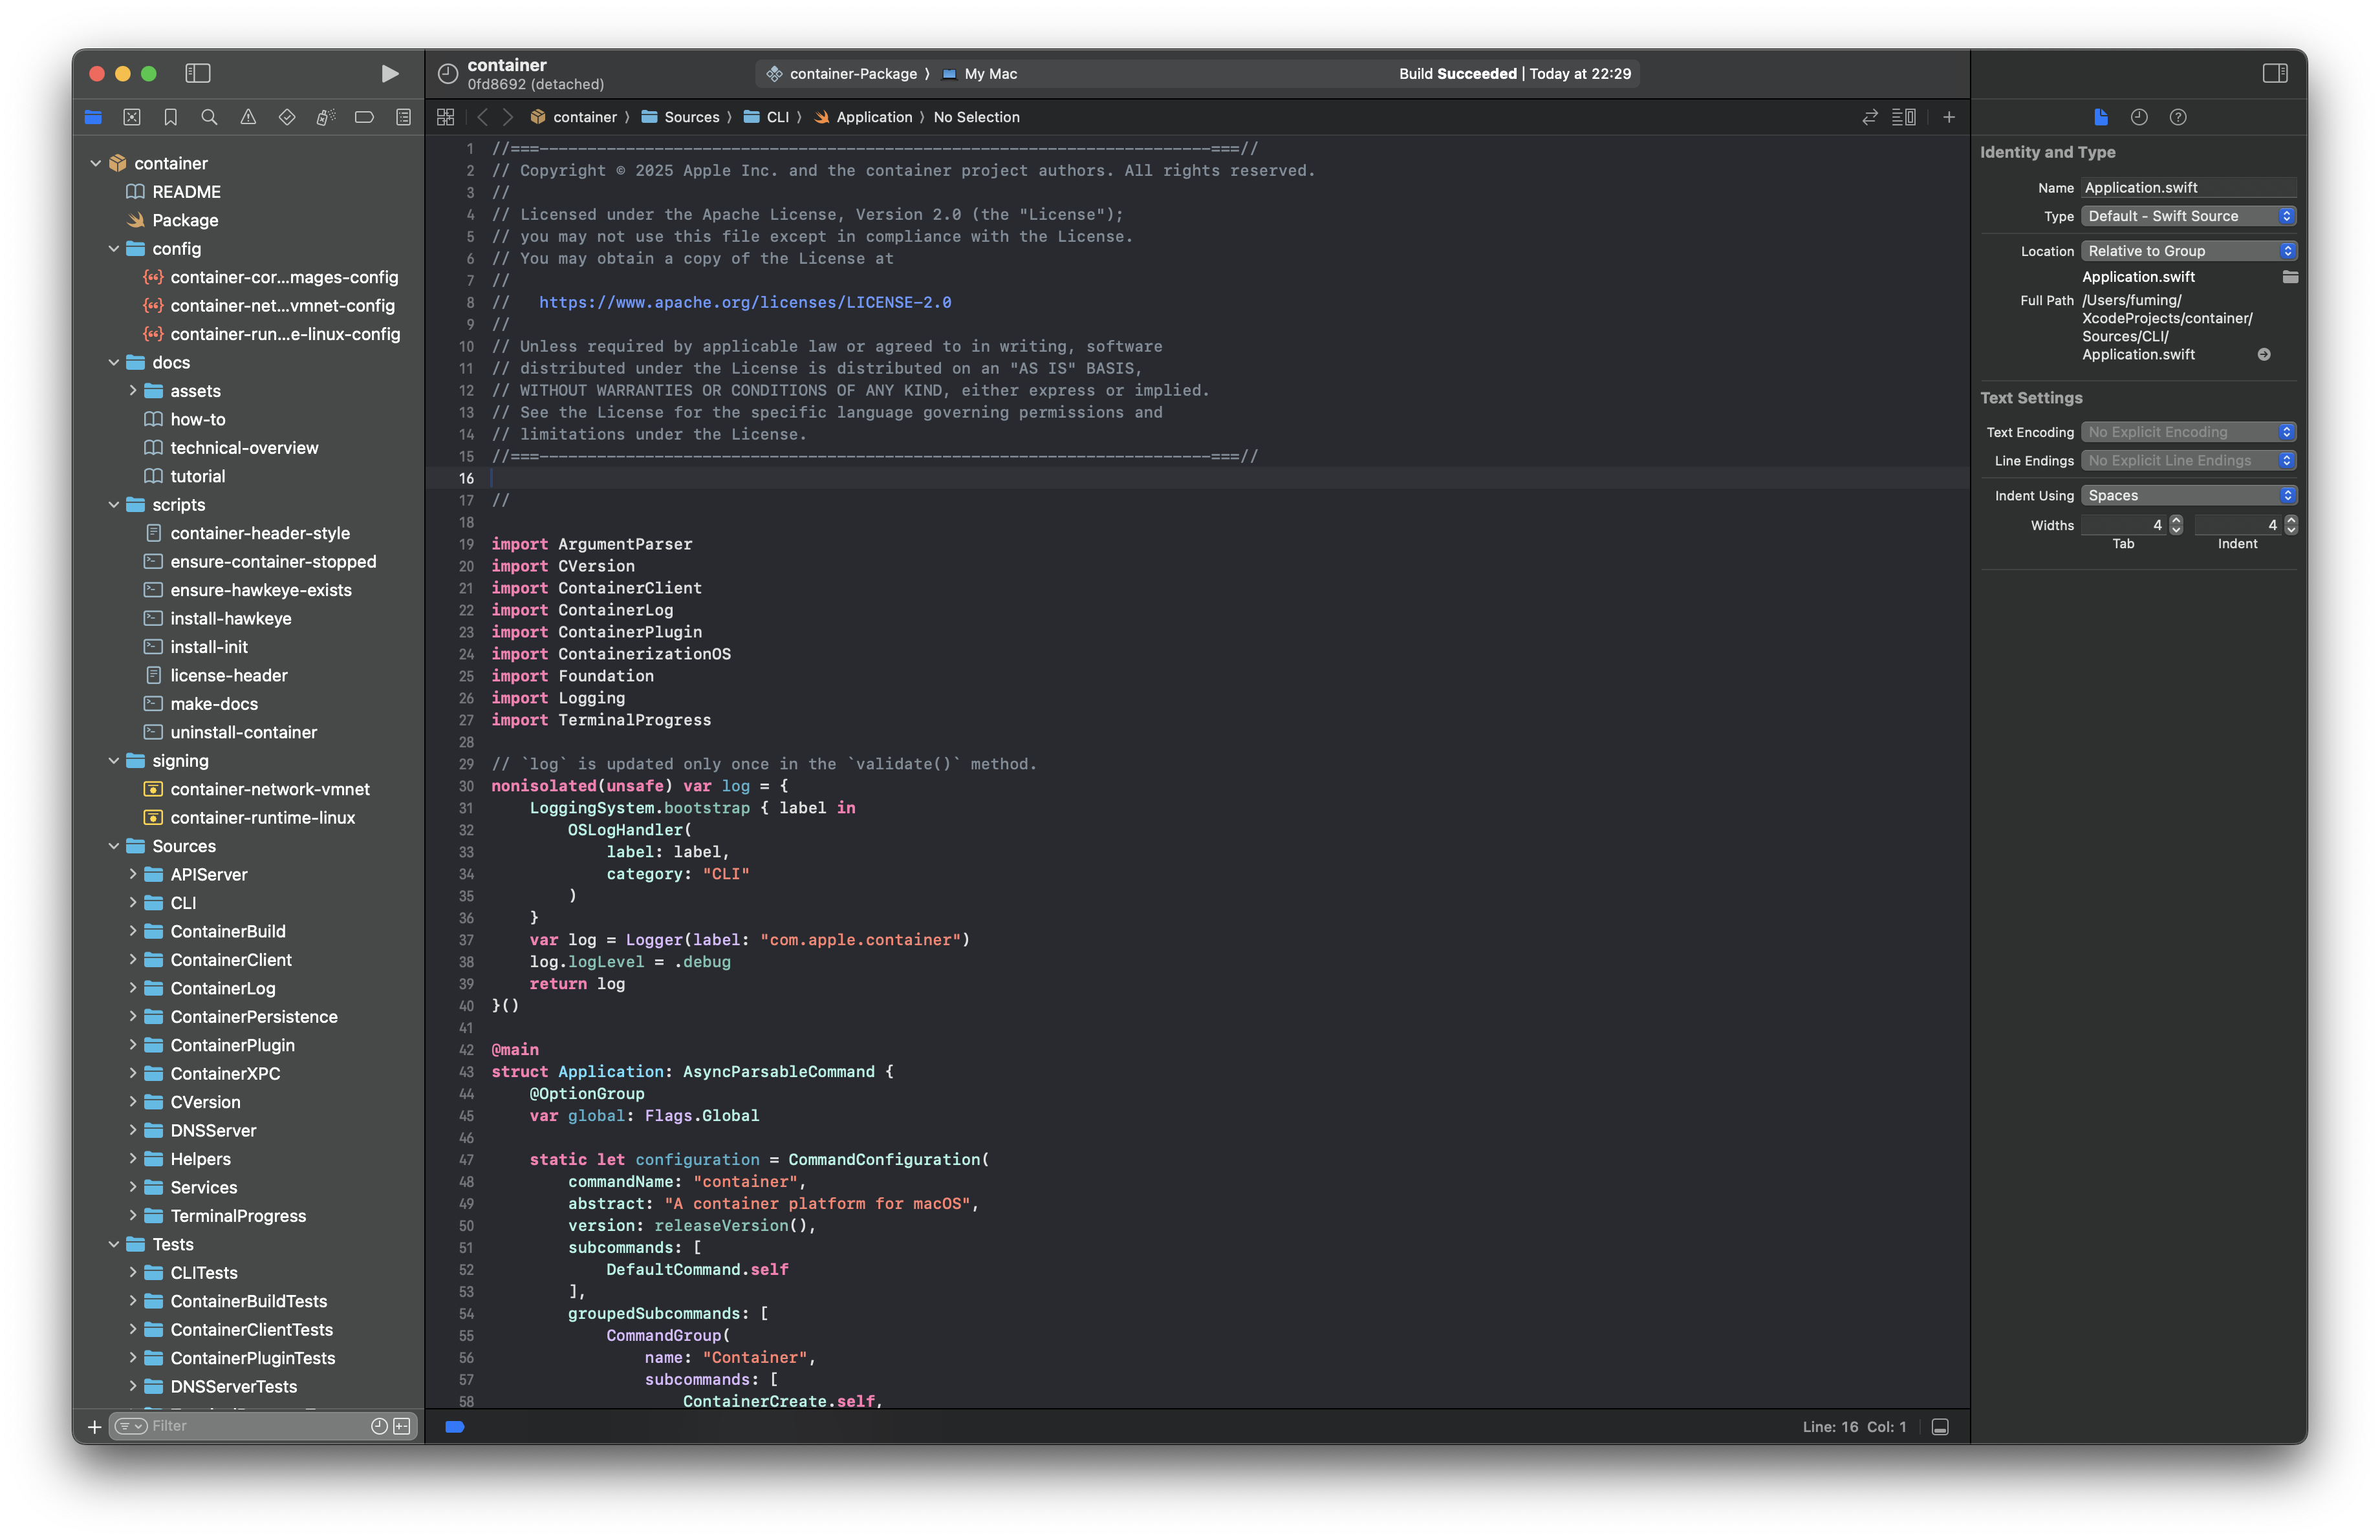Collapse the scripts folder
The height and width of the screenshot is (1540, 2380).
114,505
